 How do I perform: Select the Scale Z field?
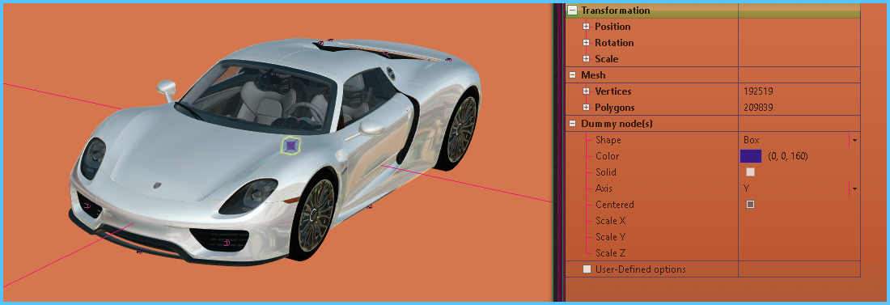point(799,253)
